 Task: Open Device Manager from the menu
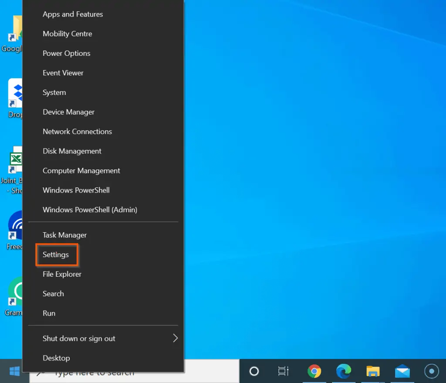(x=68, y=112)
